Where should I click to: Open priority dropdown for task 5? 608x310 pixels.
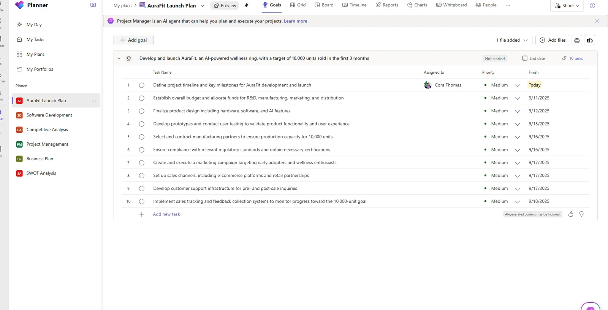(517, 137)
